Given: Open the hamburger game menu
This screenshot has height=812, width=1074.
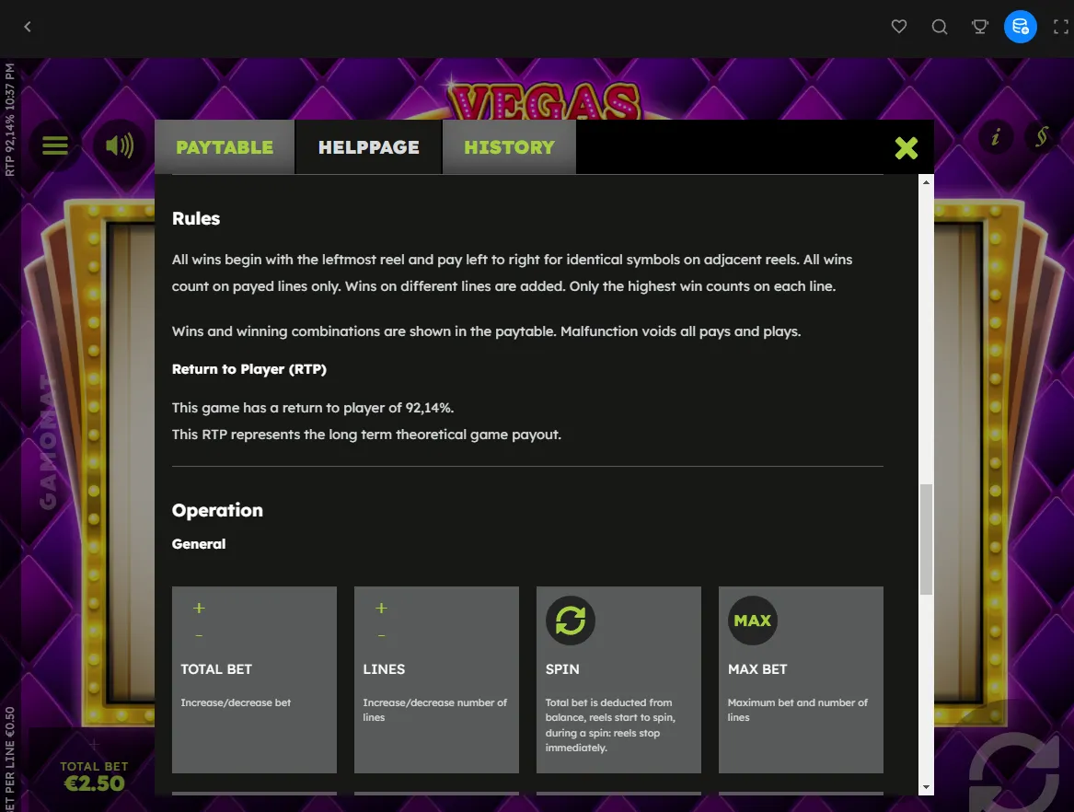Looking at the screenshot, I should (x=55, y=145).
